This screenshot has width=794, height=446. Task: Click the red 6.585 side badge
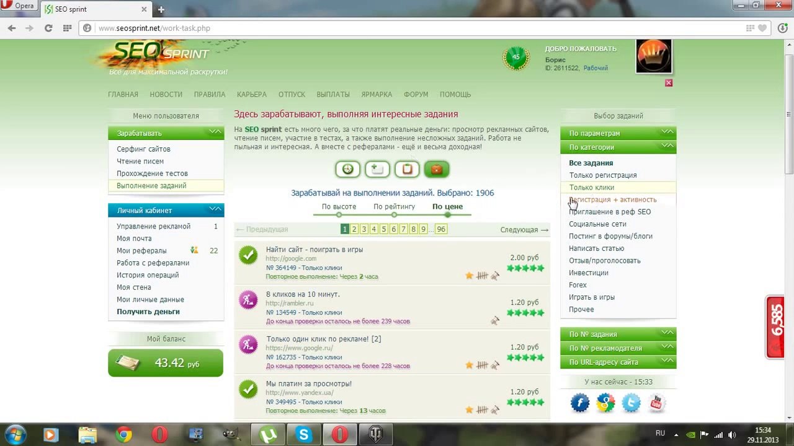(775, 328)
